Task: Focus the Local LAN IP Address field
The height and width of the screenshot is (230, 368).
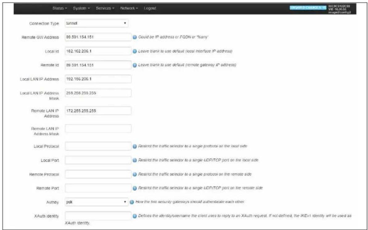Action: 98,79
